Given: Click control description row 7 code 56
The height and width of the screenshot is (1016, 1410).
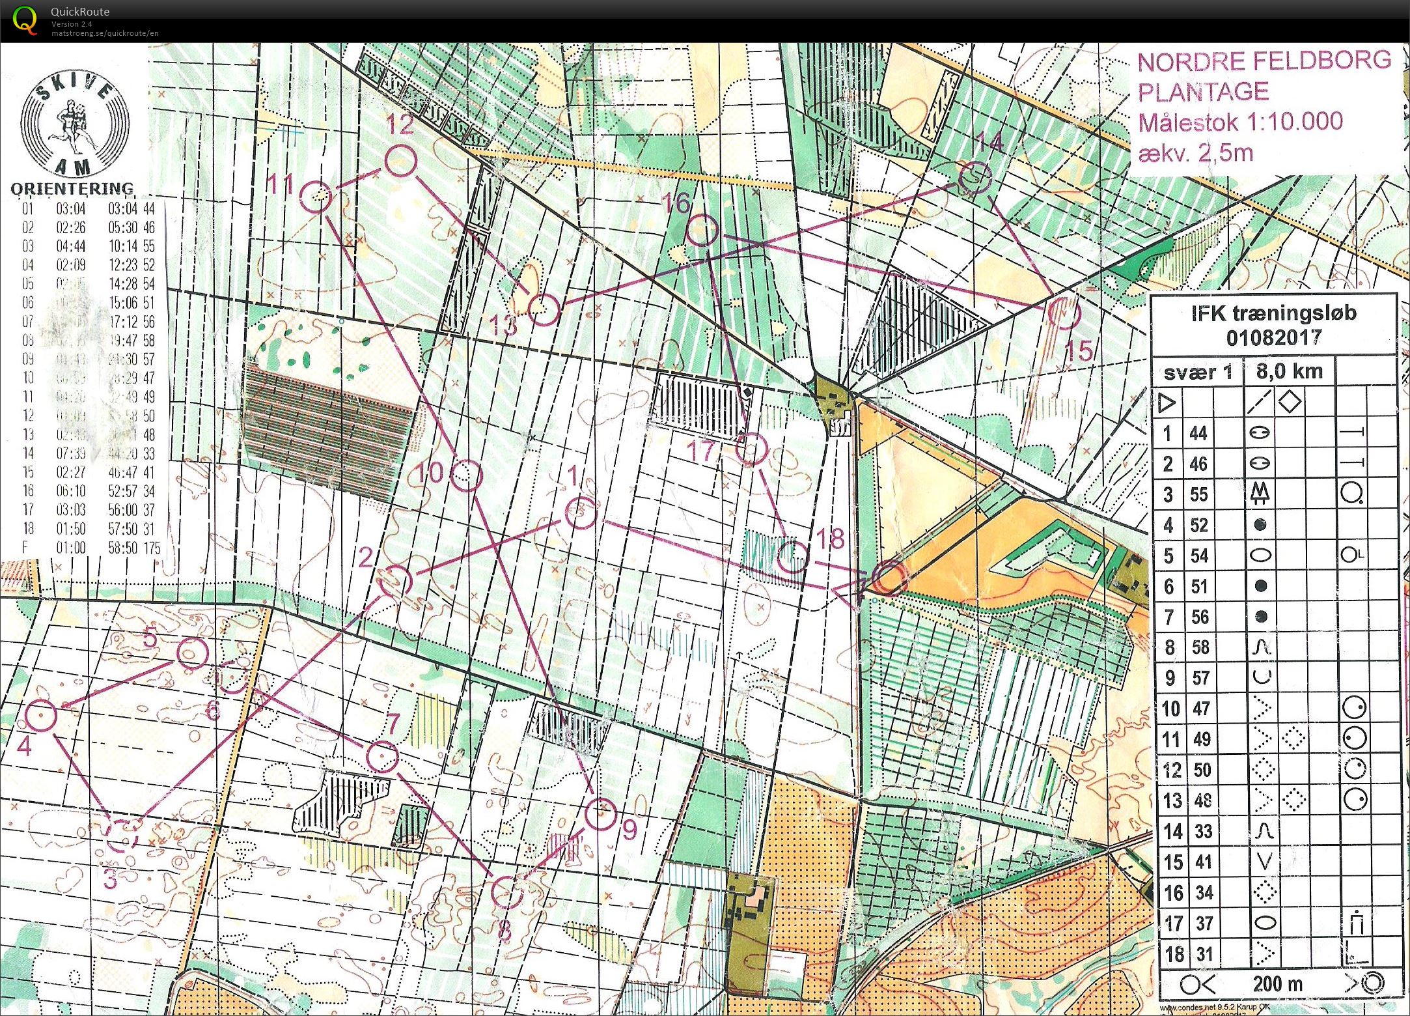Looking at the screenshot, I should pyautogui.click(x=1199, y=617).
